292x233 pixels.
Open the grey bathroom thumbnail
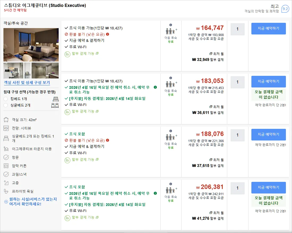click(x=45, y=71)
